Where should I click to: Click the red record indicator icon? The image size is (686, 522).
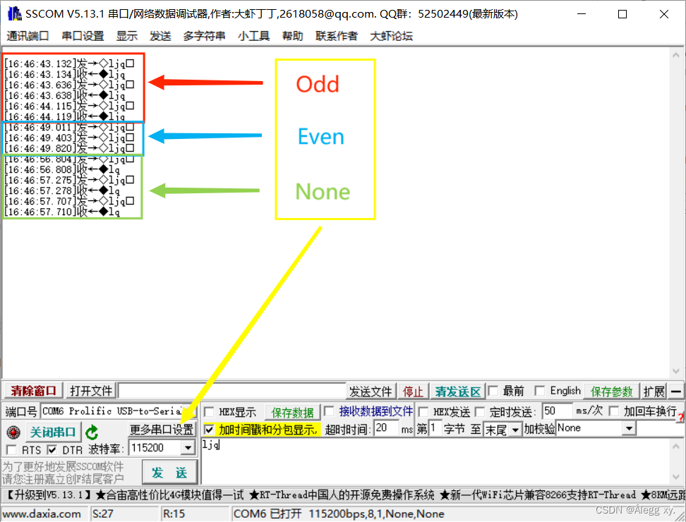click(13, 432)
